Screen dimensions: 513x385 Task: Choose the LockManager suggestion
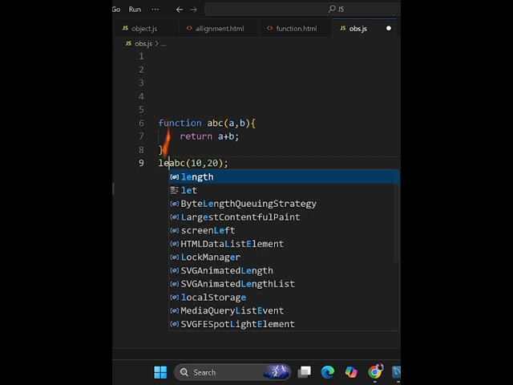(x=284, y=257)
